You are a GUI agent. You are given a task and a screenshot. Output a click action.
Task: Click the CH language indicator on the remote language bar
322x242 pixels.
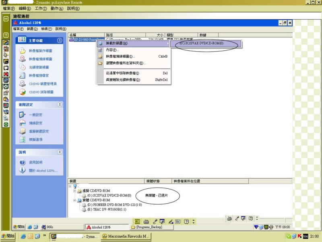[x=137, y=221]
